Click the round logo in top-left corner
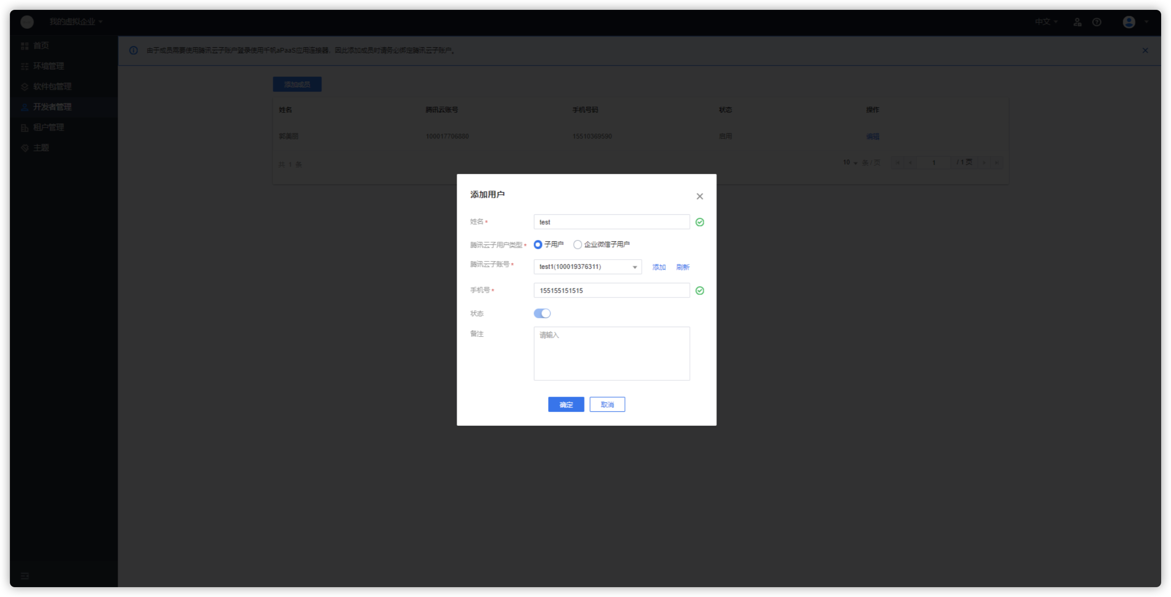This screenshot has width=1171, height=597. coord(27,22)
